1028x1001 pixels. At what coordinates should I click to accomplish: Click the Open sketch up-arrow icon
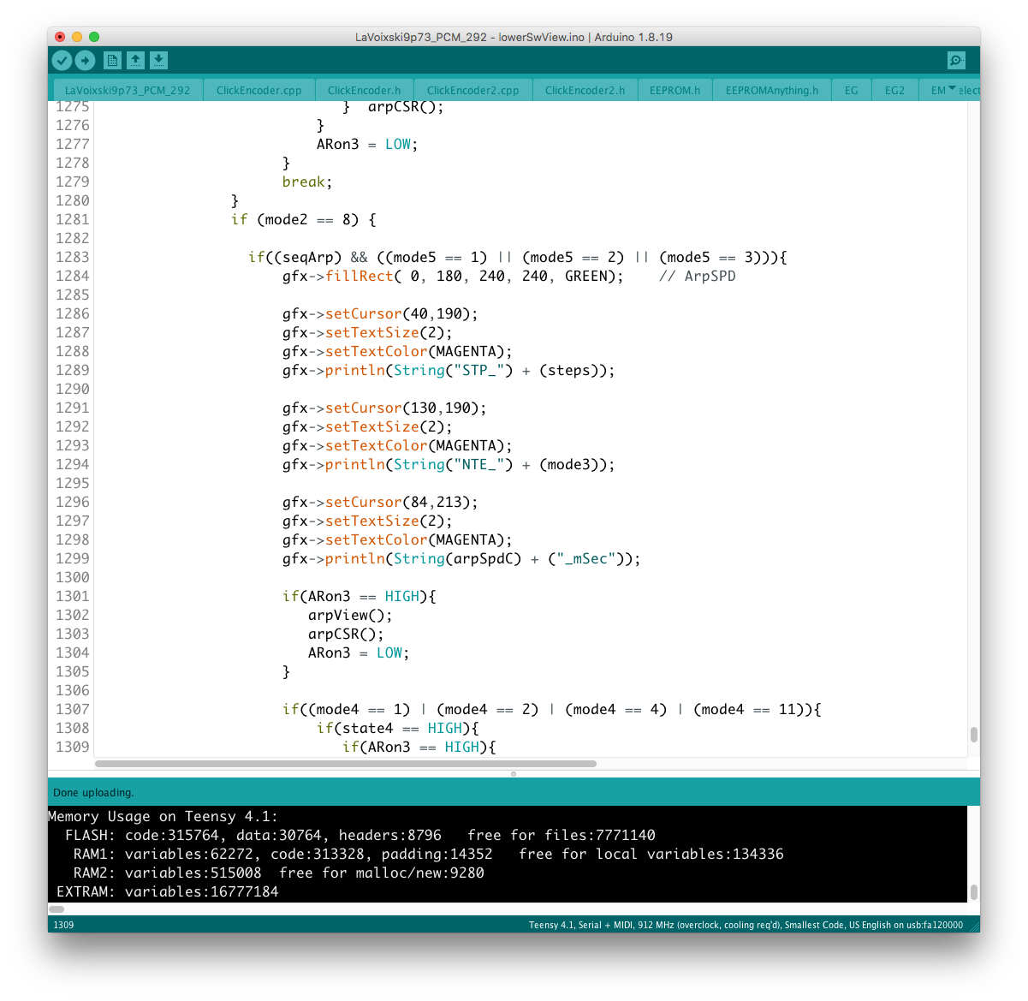[x=135, y=60]
